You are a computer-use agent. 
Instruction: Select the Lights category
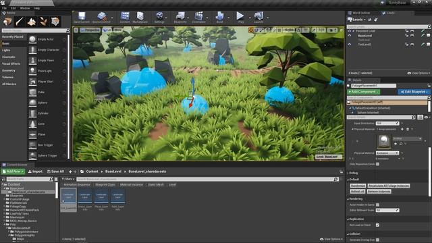[6, 51]
